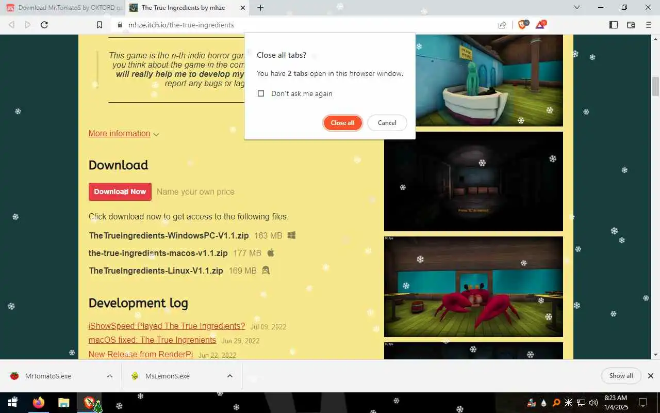Open the More information link
This screenshot has width=660, height=413.
click(119, 133)
